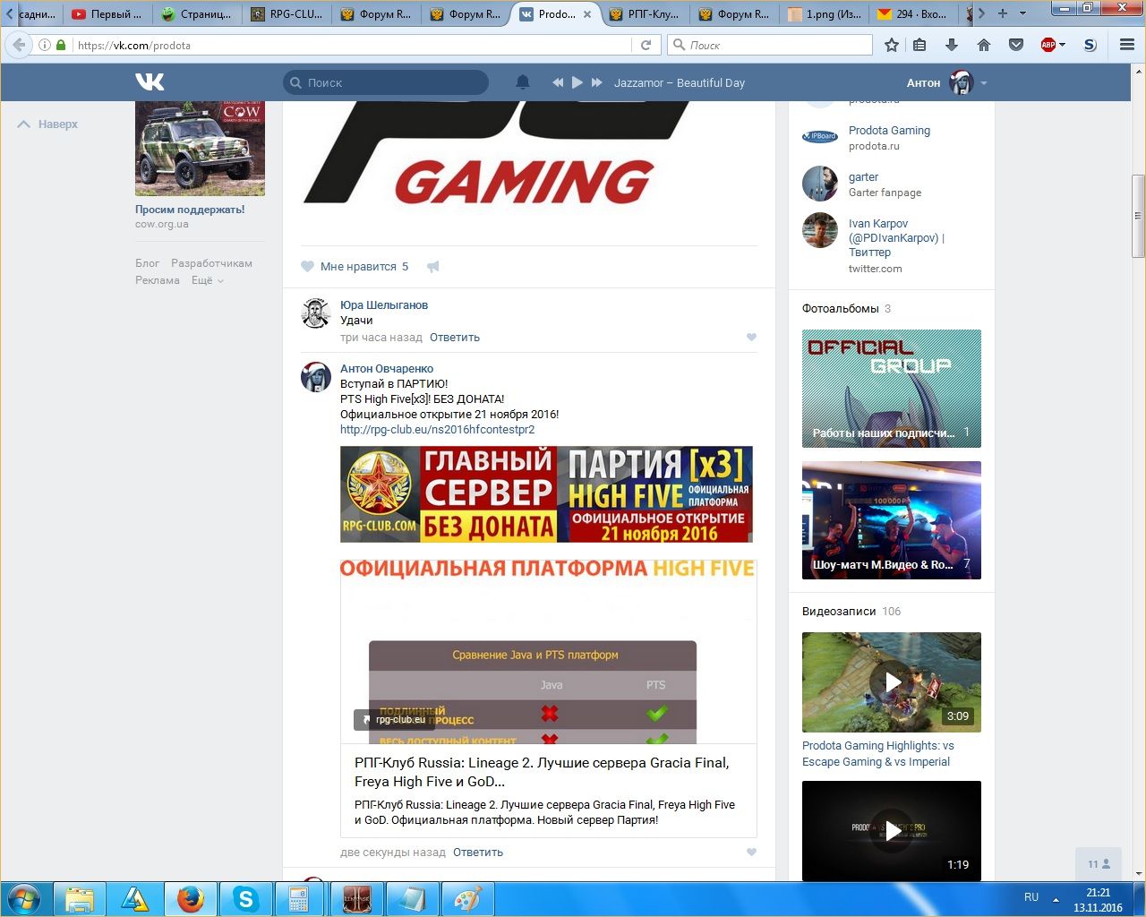Share the post with megaphone icon

coord(433,266)
